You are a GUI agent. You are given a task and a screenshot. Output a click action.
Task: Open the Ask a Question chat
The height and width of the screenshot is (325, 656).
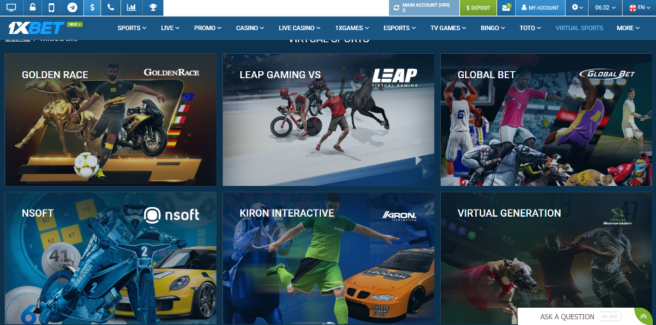click(x=568, y=317)
